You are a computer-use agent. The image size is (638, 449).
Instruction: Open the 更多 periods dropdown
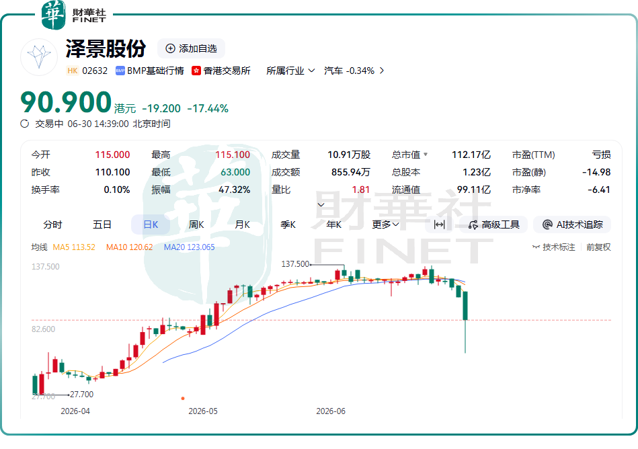point(385,225)
